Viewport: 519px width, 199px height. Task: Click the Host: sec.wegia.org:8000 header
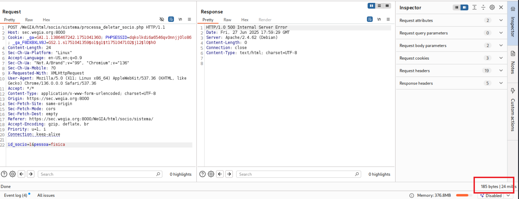coord(36,32)
